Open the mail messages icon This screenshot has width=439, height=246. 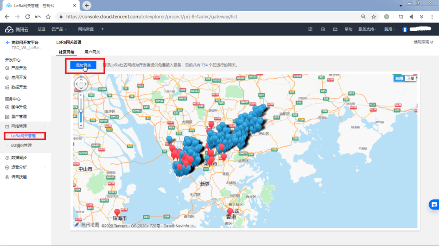coord(335,29)
